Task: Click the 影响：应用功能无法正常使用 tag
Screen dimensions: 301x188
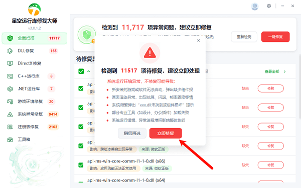Action: (x=113, y=168)
